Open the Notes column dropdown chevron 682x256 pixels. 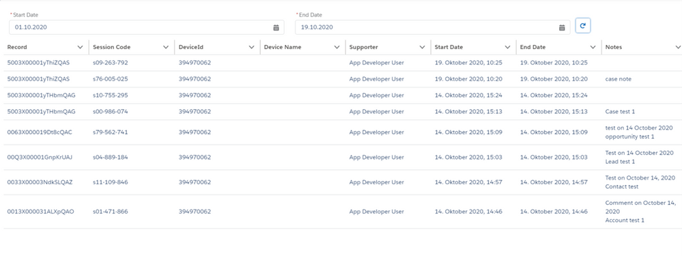678,47
